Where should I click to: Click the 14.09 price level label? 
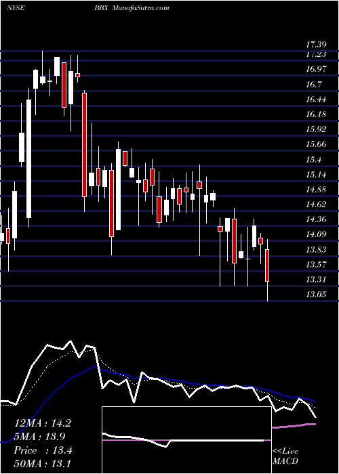pyautogui.click(x=316, y=234)
